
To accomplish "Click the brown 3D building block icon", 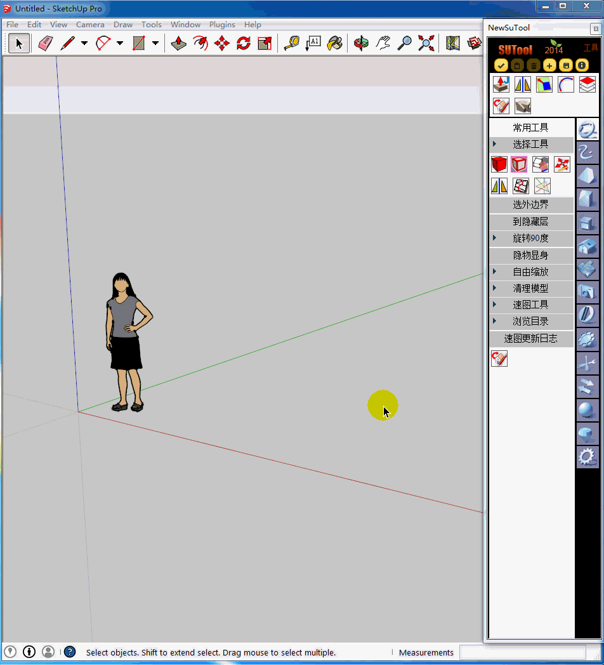I will point(523,106).
